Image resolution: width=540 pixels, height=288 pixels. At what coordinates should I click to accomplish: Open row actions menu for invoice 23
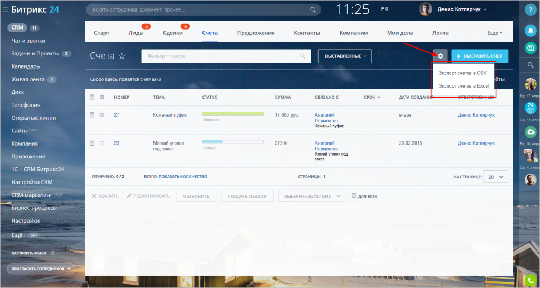(102, 143)
